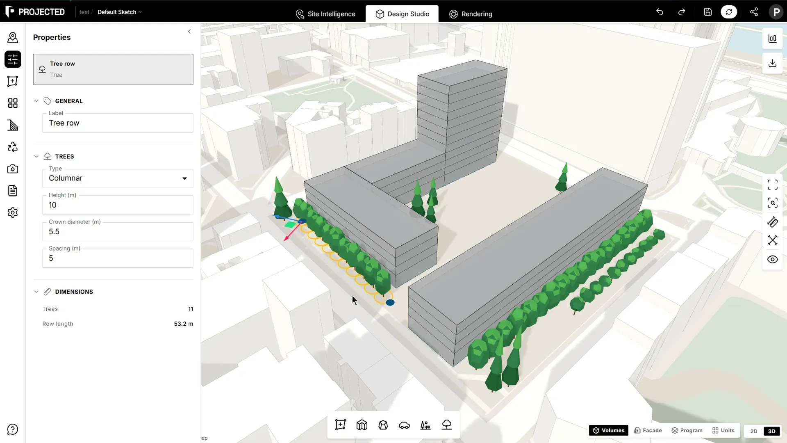Click the fit-to-view fullscreen icon
This screenshot has height=443, width=787.
point(772,185)
